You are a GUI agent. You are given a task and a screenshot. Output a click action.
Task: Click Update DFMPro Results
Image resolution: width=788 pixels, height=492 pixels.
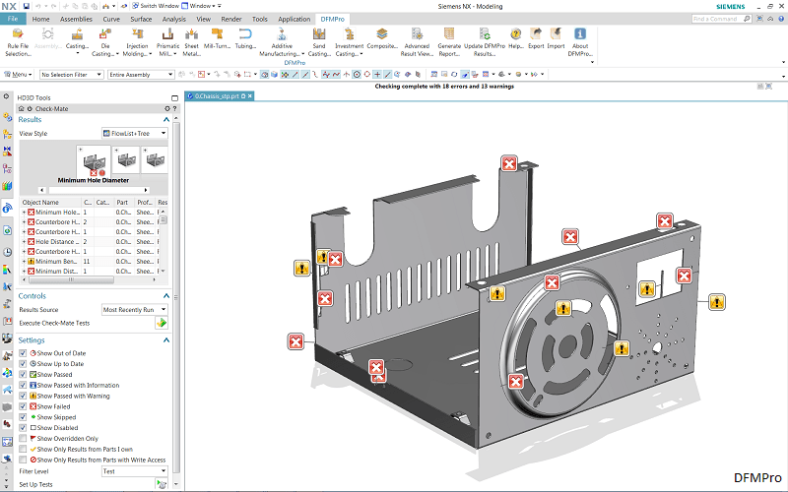pos(485,41)
